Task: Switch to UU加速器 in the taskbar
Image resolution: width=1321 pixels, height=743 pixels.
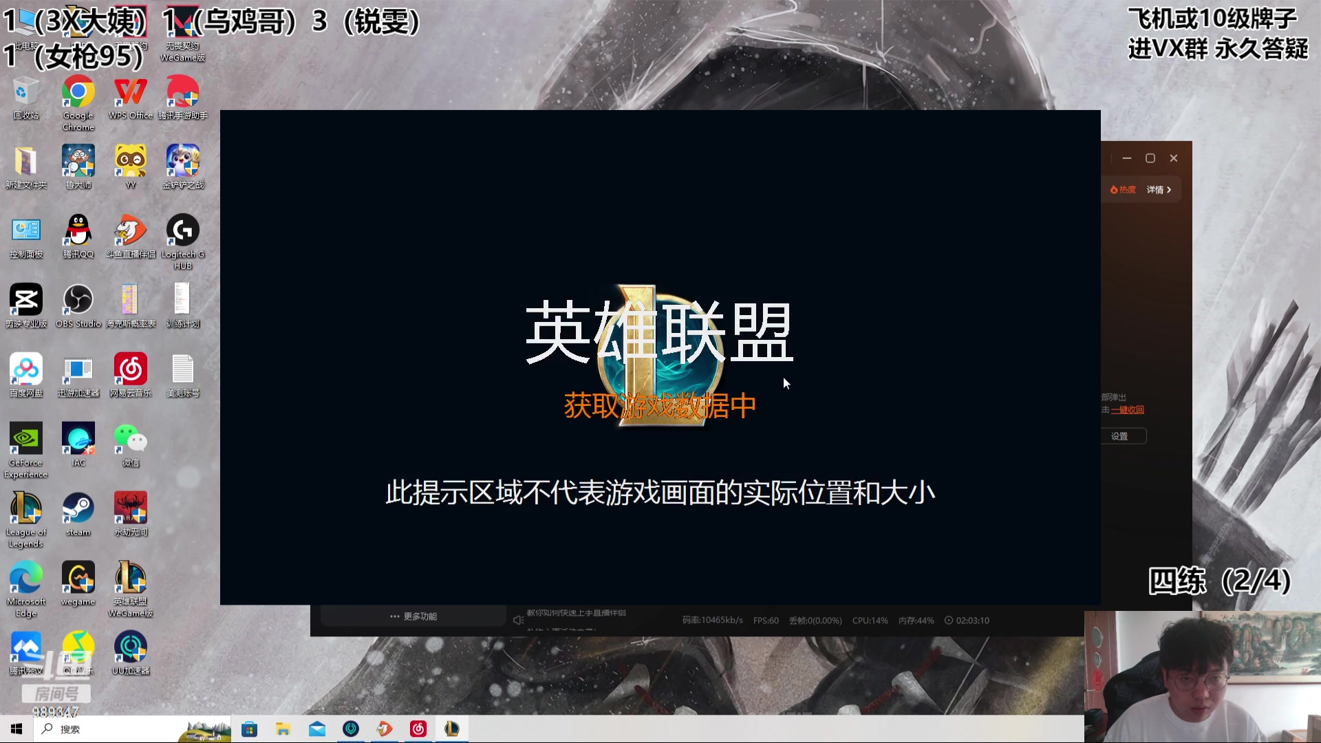Action: (350, 729)
